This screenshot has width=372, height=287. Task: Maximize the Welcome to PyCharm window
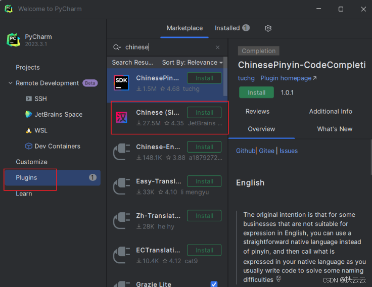[341, 9]
